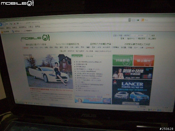
Task: Open the white Aston Martin car photo
Action: [x=49, y=71]
